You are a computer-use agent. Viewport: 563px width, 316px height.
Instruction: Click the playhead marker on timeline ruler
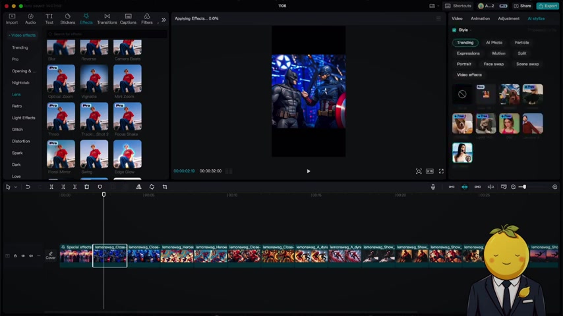click(x=104, y=194)
